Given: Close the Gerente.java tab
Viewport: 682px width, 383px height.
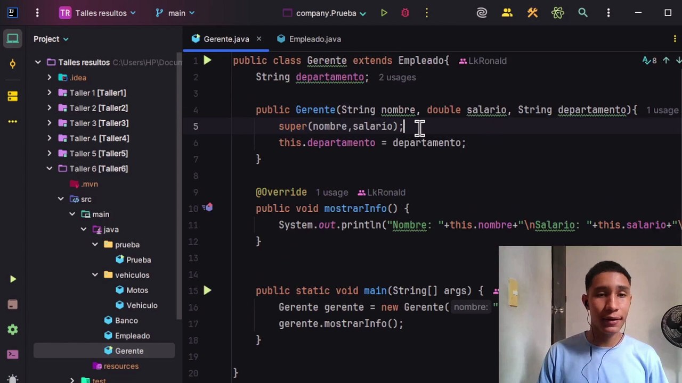Looking at the screenshot, I should coord(259,39).
